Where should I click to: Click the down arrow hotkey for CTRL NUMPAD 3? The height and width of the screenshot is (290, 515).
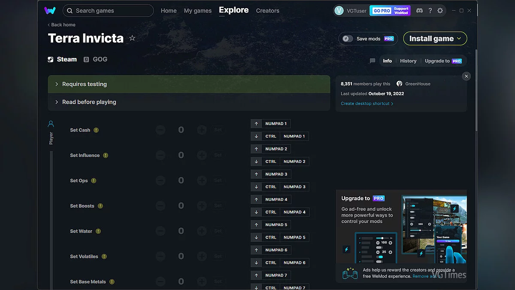tap(256, 187)
